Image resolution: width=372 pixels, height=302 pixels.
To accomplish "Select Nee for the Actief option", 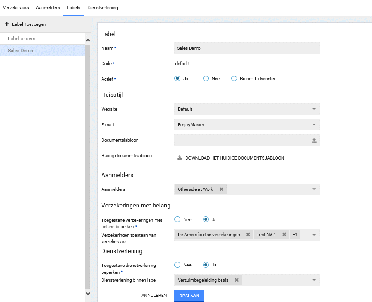I will 206,78.
